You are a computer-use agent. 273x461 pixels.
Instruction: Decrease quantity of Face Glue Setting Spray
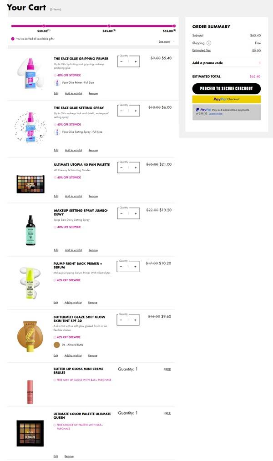[x=121, y=111]
